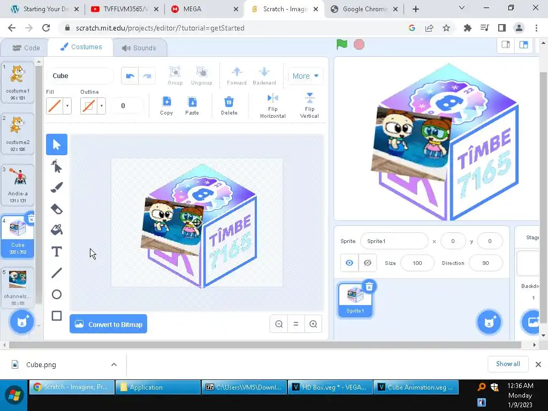Click the Undo arrow button
This screenshot has width=548, height=411.
[130, 76]
